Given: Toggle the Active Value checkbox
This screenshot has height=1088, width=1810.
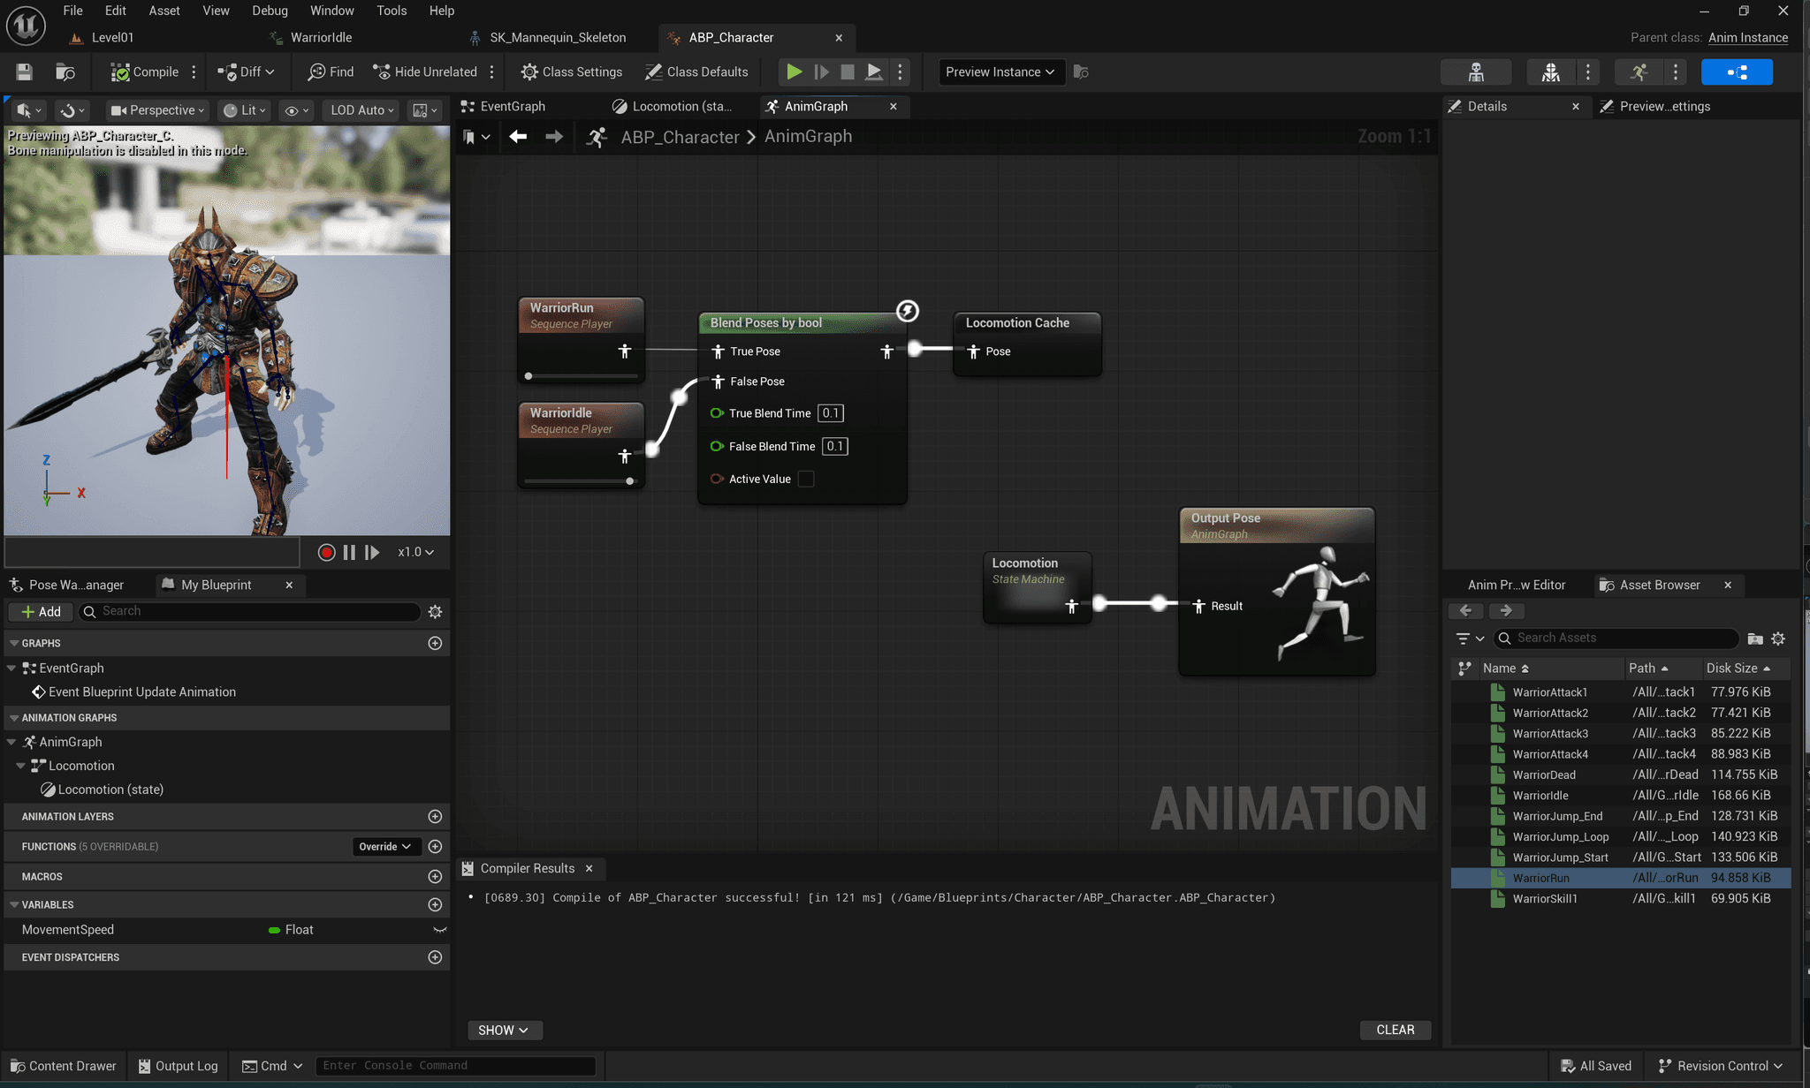Looking at the screenshot, I should click(x=805, y=479).
